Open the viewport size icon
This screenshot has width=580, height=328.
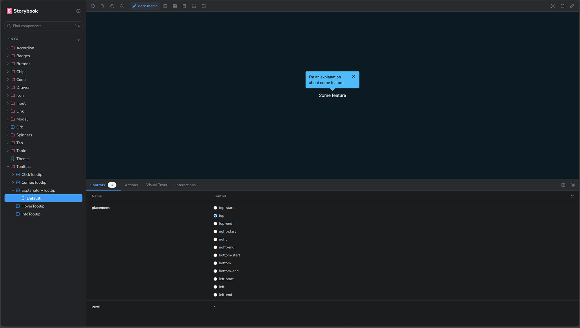pos(184,6)
